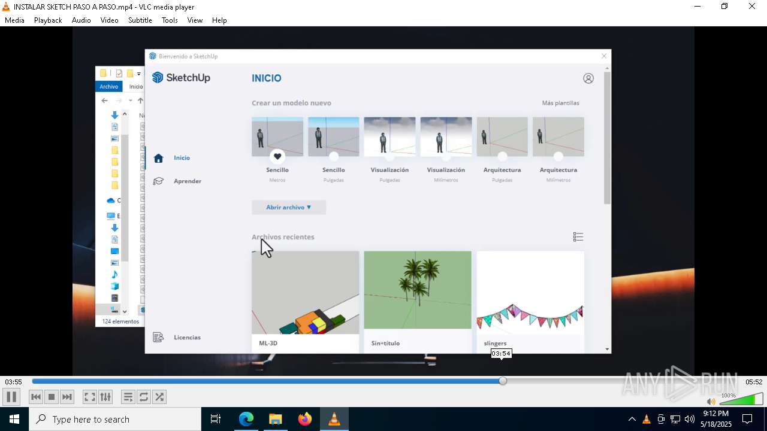The image size is (767, 431).
Task: Open the View menu
Action: coord(195,20)
